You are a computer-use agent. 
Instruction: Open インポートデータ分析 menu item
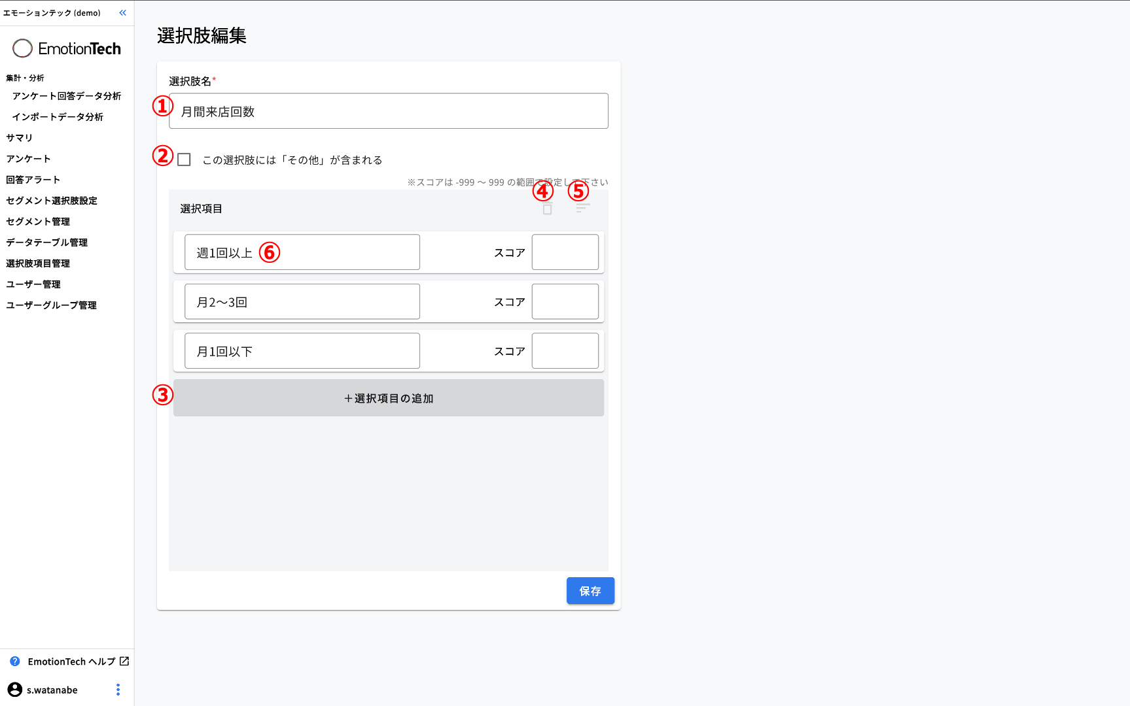[58, 117]
